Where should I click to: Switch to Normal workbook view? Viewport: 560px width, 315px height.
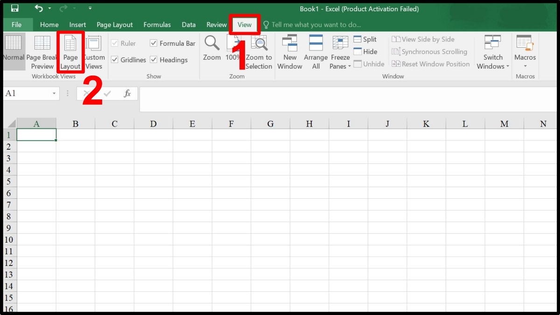[13, 51]
